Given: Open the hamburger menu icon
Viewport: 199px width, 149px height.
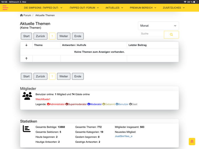Looking at the screenshot, I should point(5,8).
